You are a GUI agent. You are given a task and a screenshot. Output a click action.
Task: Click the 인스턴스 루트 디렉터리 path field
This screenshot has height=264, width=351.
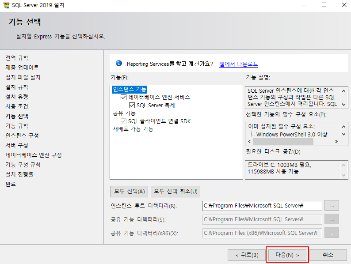[262, 206]
